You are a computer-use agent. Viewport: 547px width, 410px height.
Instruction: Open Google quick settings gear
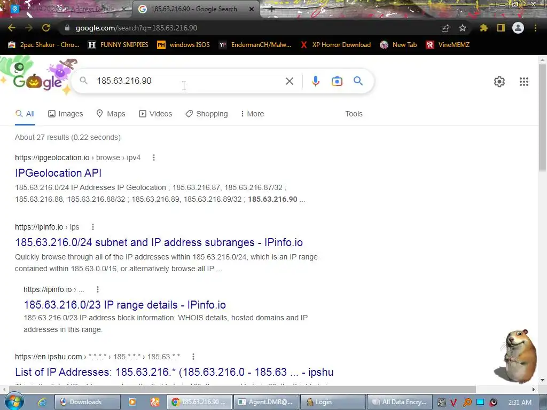click(499, 82)
